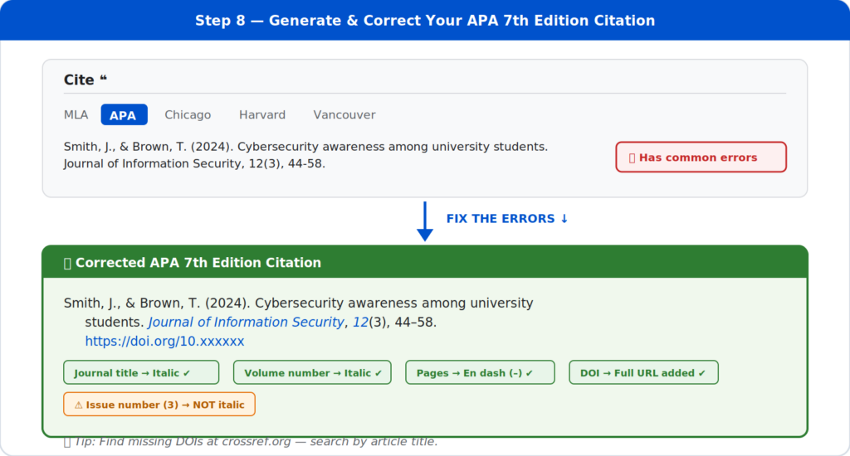Click 'DOI → Full URL added' tag
The height and width of the screenshot is (456, 850).
tap(642, 373)
